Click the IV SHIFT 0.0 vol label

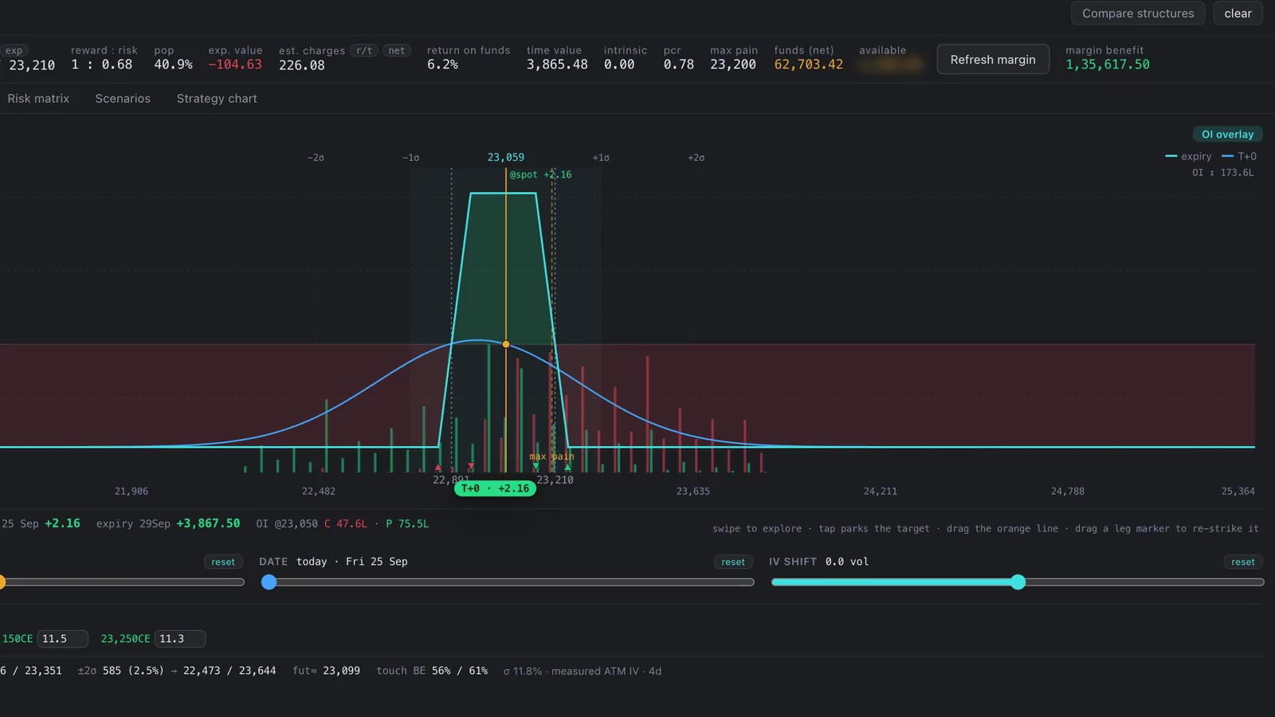coord(818,562)
